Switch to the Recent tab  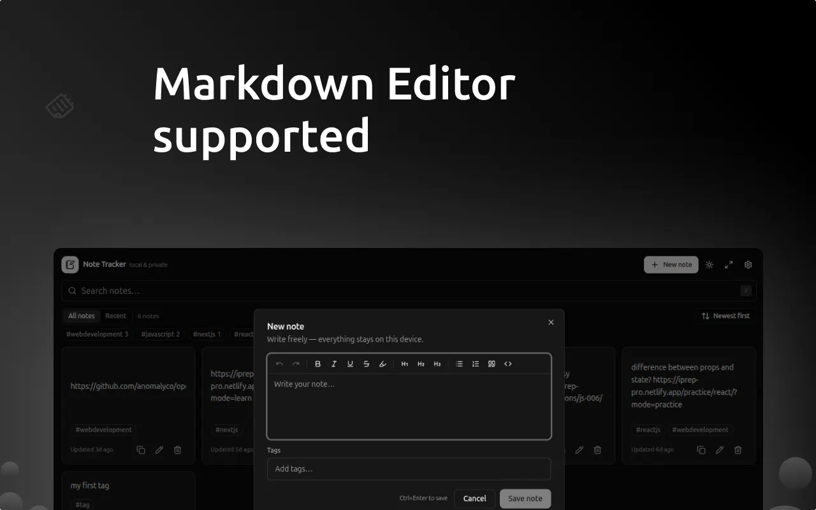pos(115,316)
